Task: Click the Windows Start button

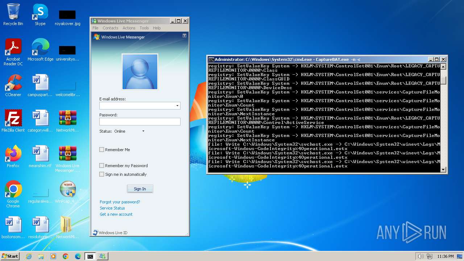Action: tap(10, 256)
